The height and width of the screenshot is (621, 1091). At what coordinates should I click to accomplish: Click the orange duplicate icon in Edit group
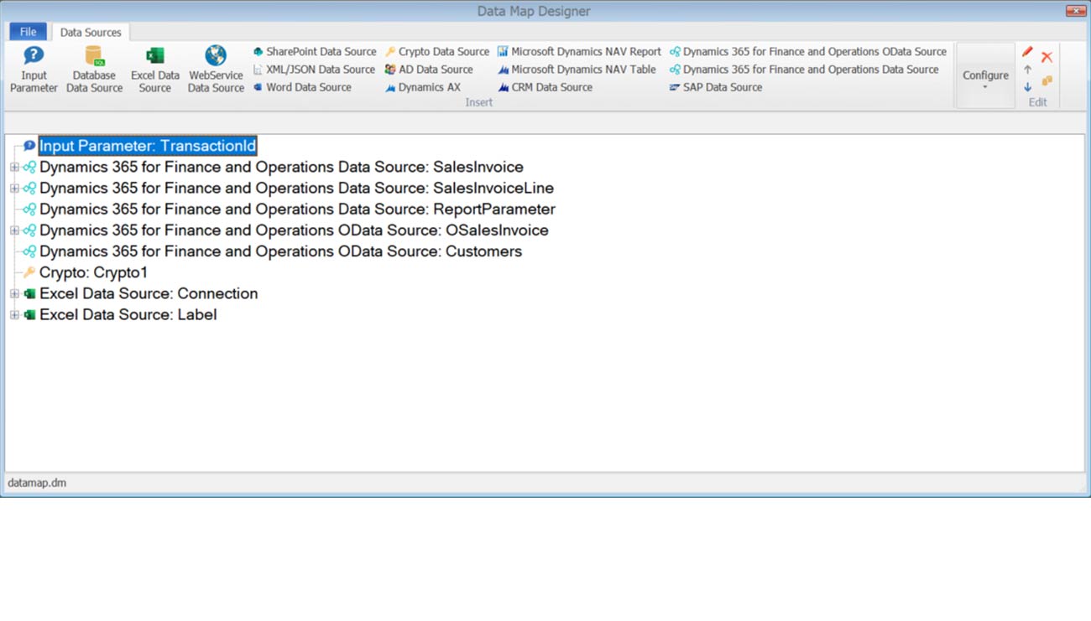(1047, 81)
